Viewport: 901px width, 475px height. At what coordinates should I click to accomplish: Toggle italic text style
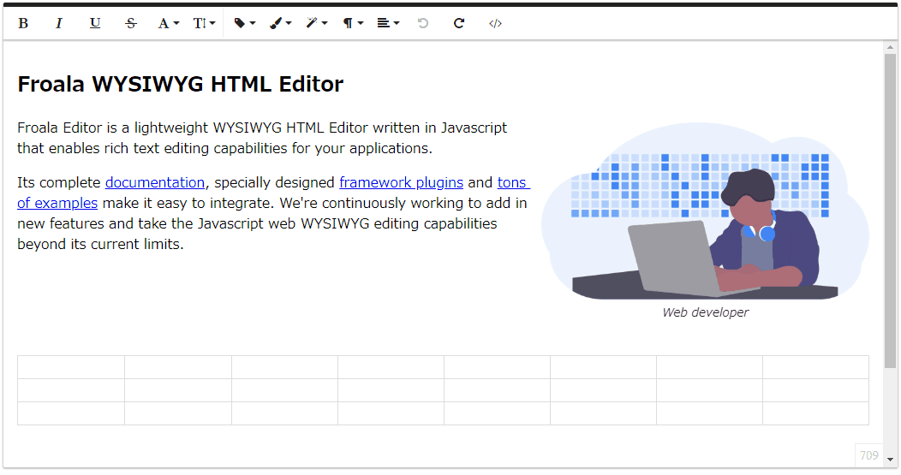[x=59, y=23]
